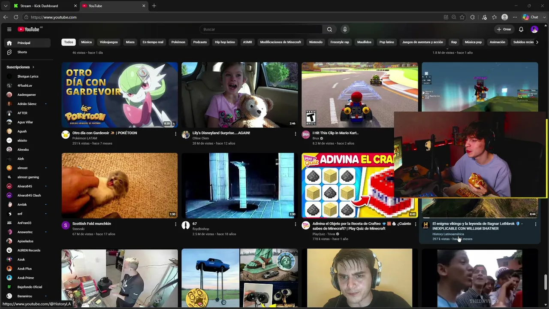The width and height of the screenshot is (549, 309).
Task: Go to YouTube home via the logo
Action: tap(29, 29)
